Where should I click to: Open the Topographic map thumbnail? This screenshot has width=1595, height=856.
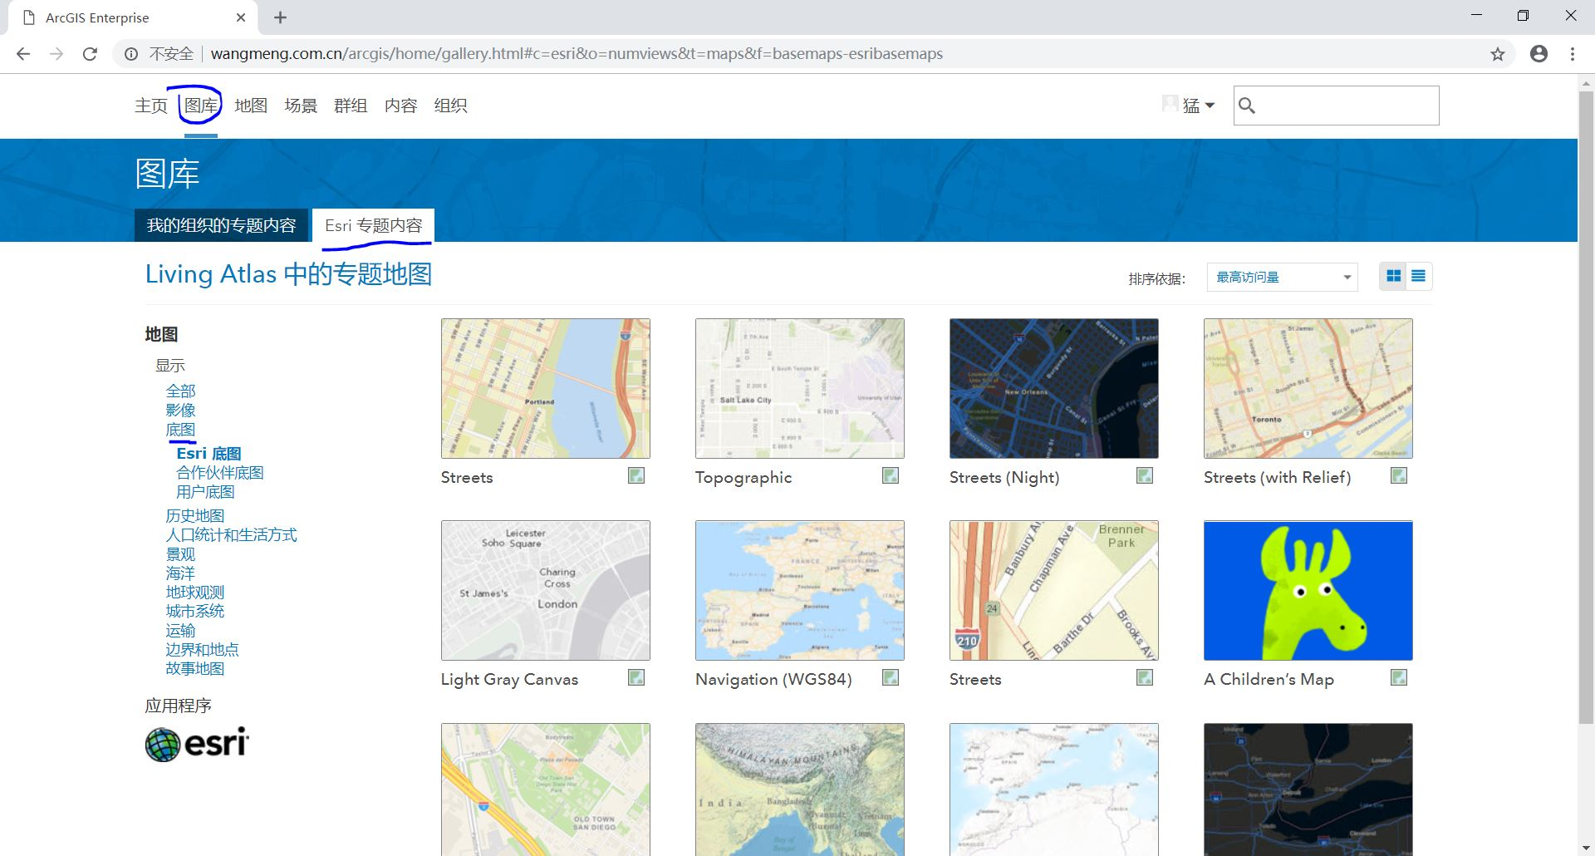(x=800, y=388)
